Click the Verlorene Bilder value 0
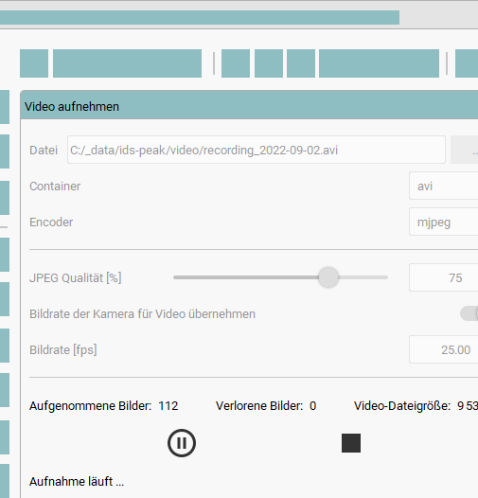478x498 pixels. point(313,406)
